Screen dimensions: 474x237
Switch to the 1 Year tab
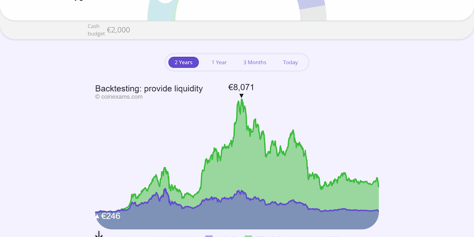click(219, 62)
